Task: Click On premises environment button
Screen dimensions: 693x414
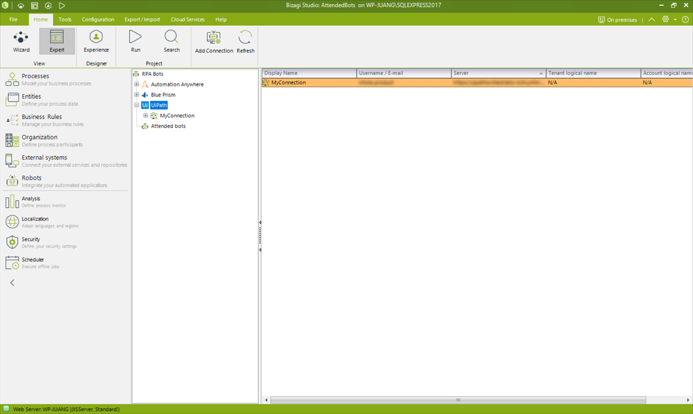Action: [618, 20]
